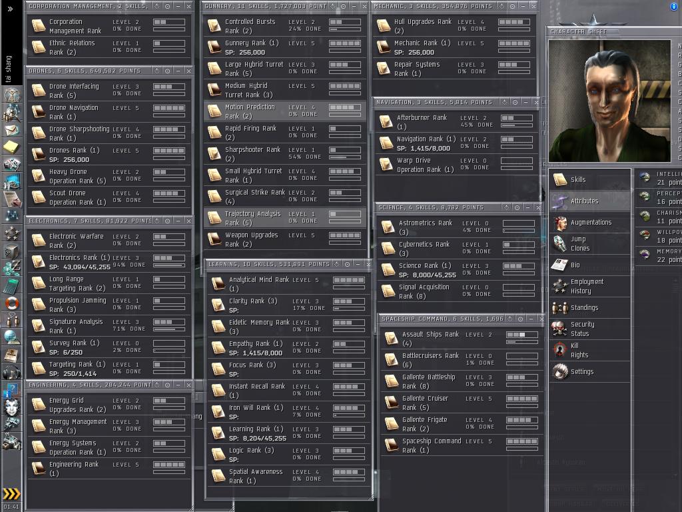Toggle pin on Spaceship Command window
The image size is (682, 512).
click(510, 319)
